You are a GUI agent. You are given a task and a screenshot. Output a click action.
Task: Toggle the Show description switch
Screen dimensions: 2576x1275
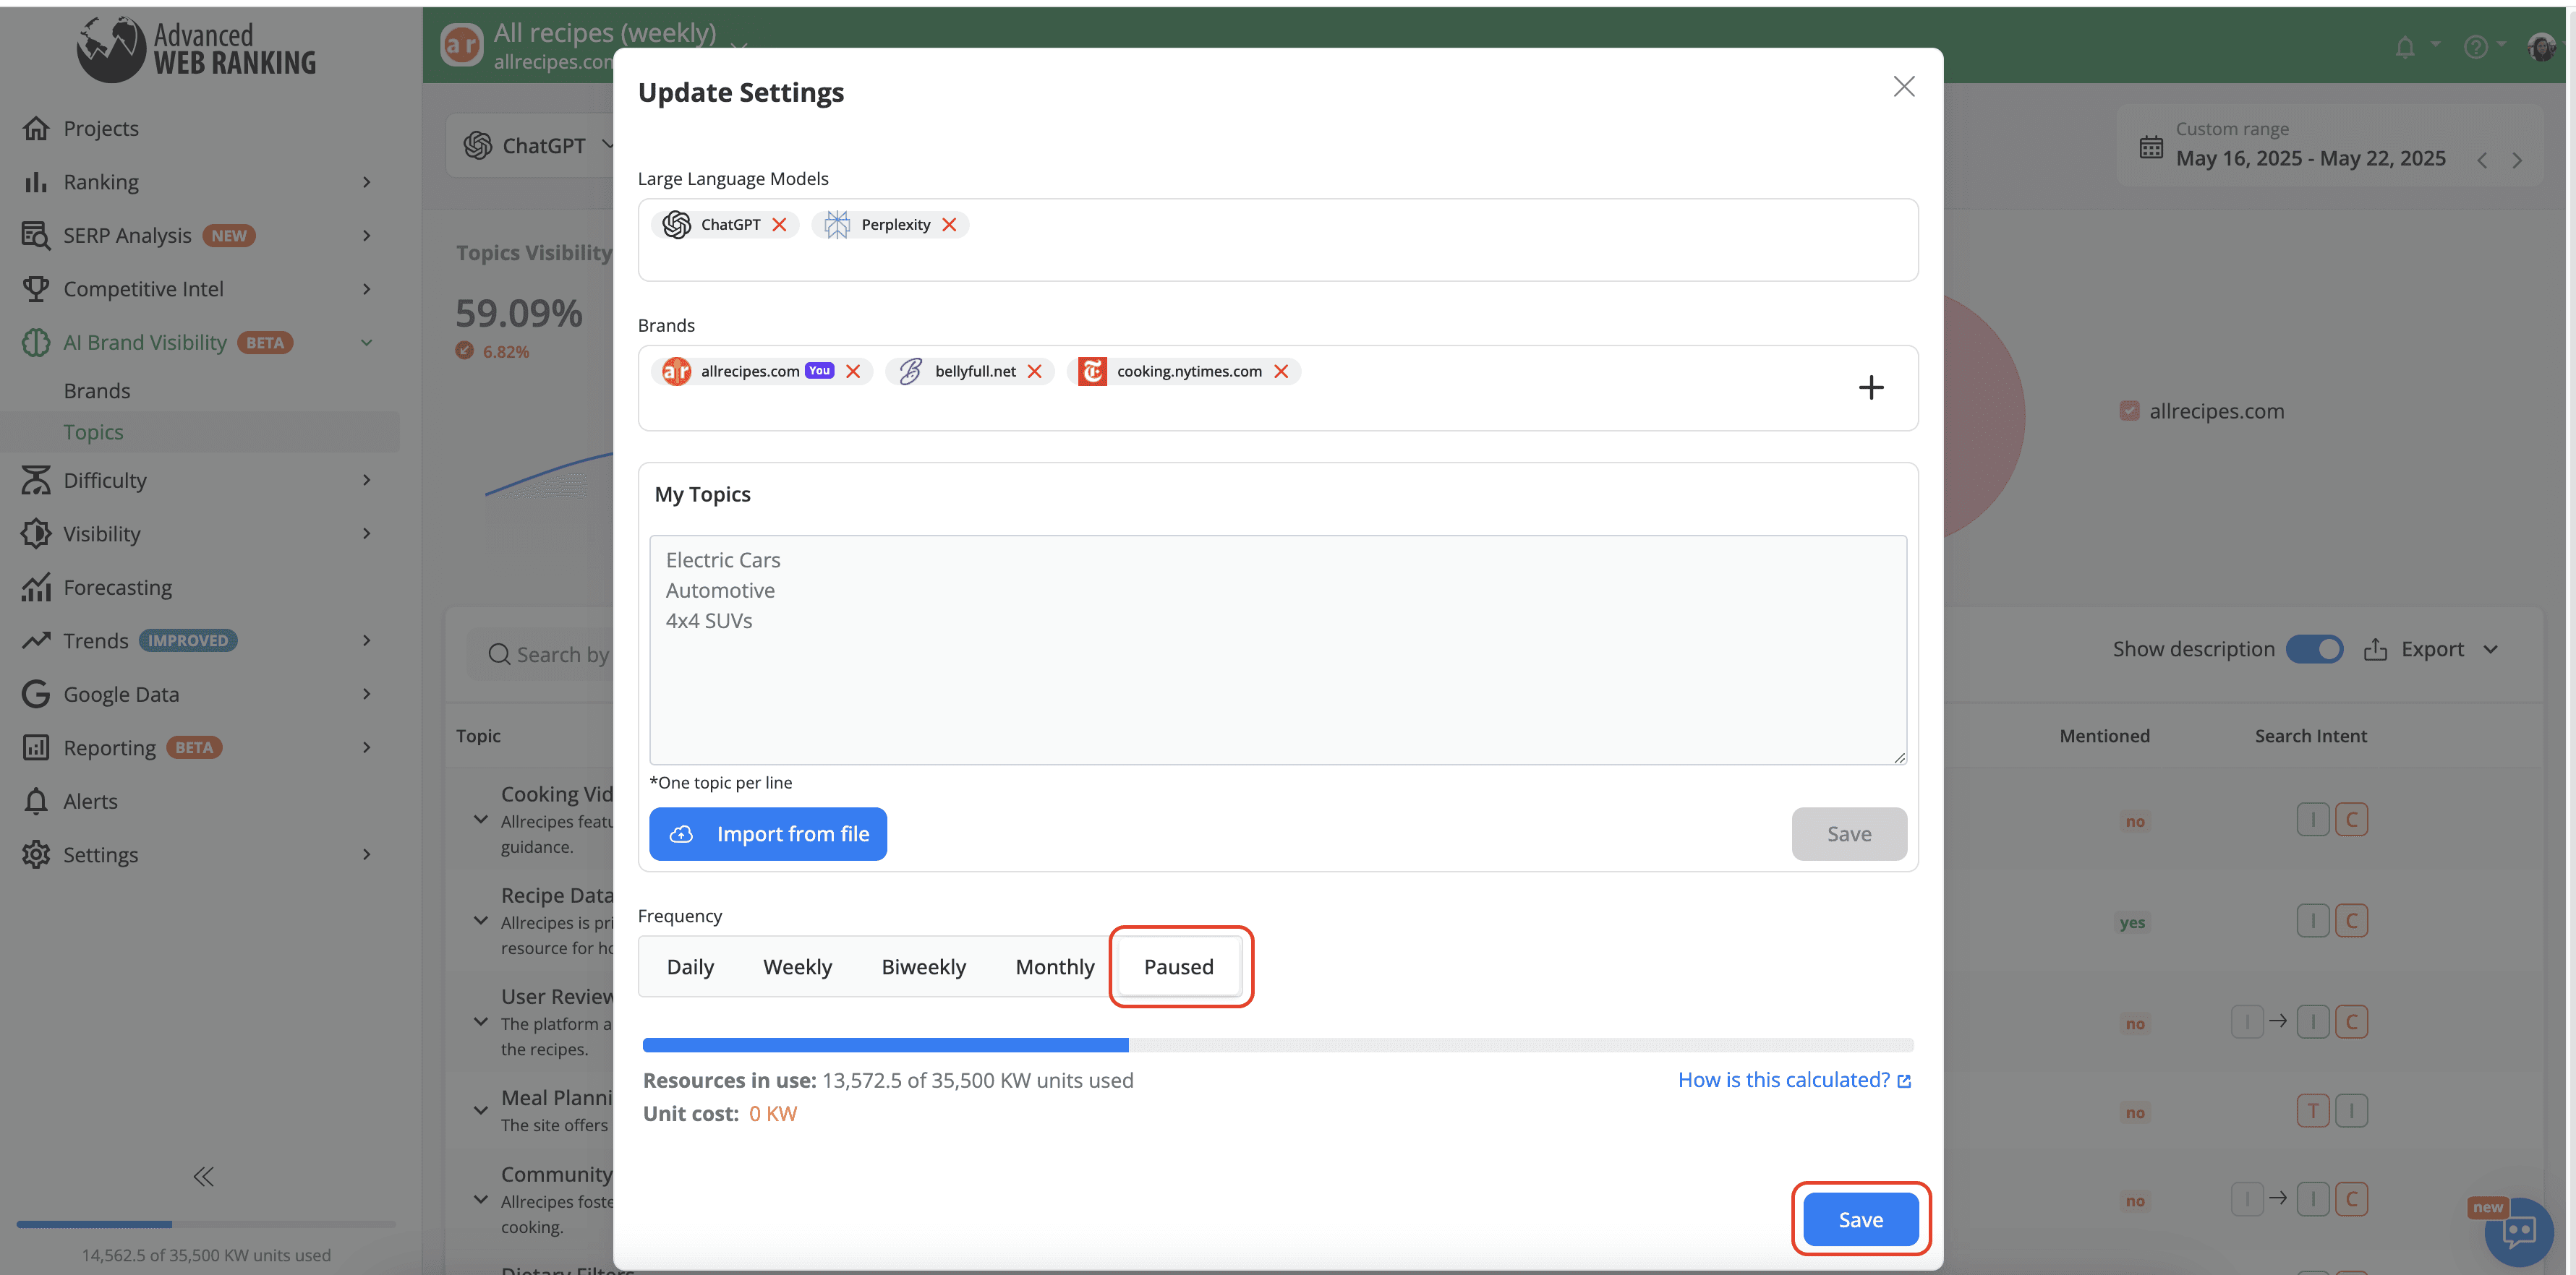tap(2314, 650)
